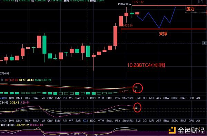Open ATR in the tab row under the MACD panel
Viewport: 207px width, 136px height.
[159, 98]
